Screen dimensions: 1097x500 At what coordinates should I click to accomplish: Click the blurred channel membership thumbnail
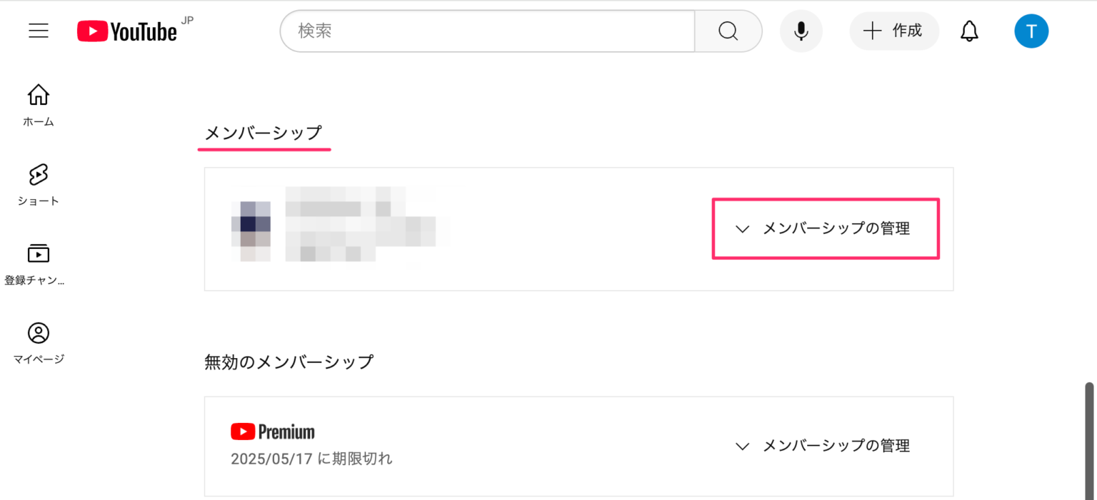[x=251, y=230]
